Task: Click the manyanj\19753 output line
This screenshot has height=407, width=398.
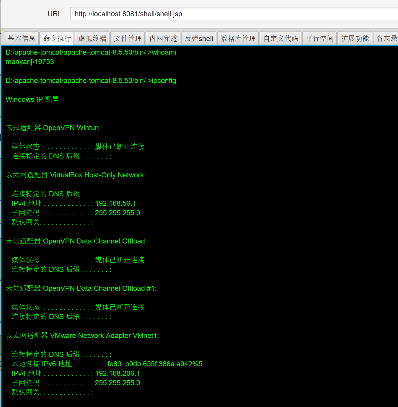Action: click(x=30, y=62)
